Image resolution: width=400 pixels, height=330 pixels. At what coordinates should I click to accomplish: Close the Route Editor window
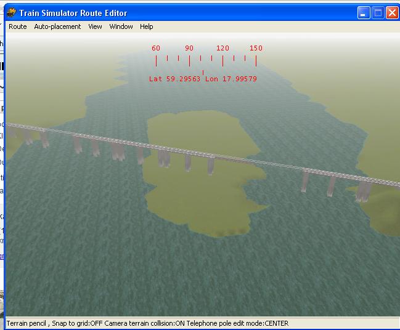[x=391, y=12]
